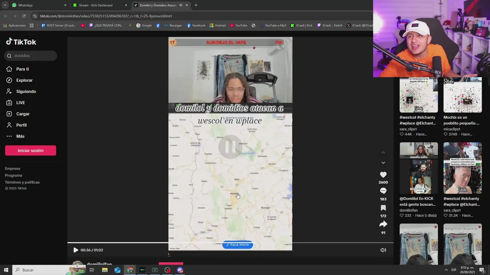
Task: Open the notification center
Action: [482, 270]
